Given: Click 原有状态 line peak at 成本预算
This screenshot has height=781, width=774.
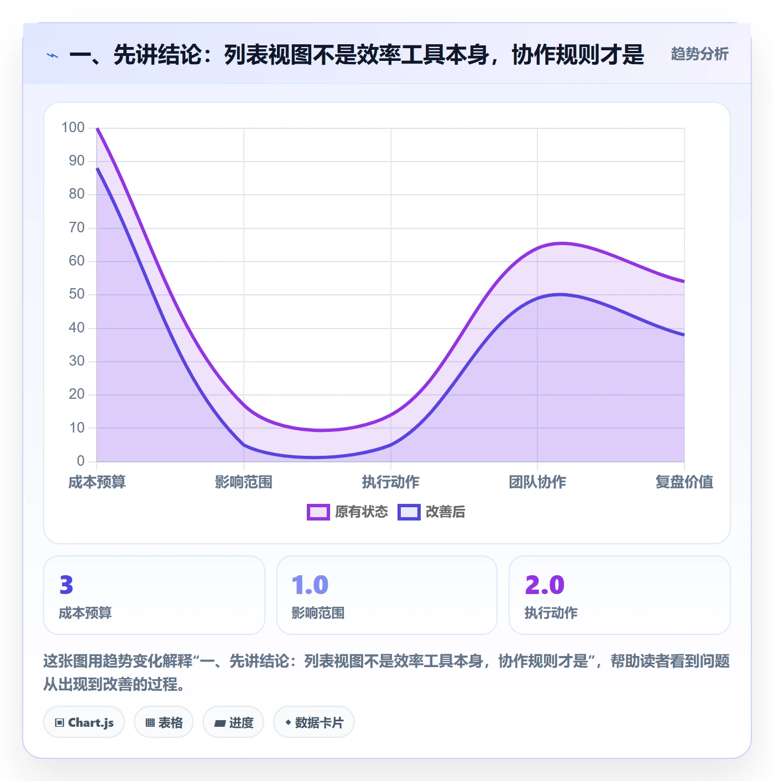Looking at the screenshot, I should 97,128.
